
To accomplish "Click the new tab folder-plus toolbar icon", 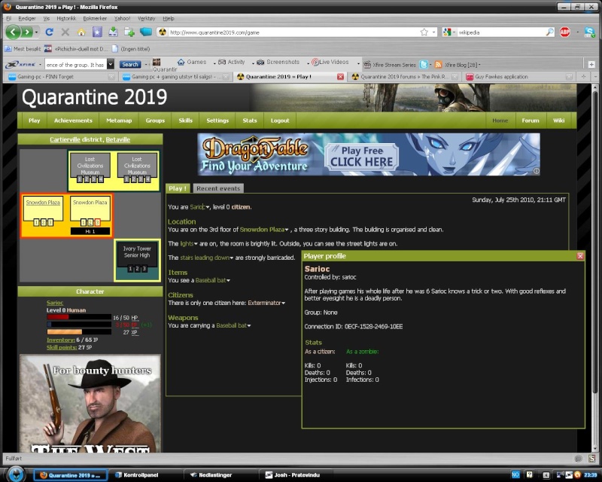I will point(129,32).
